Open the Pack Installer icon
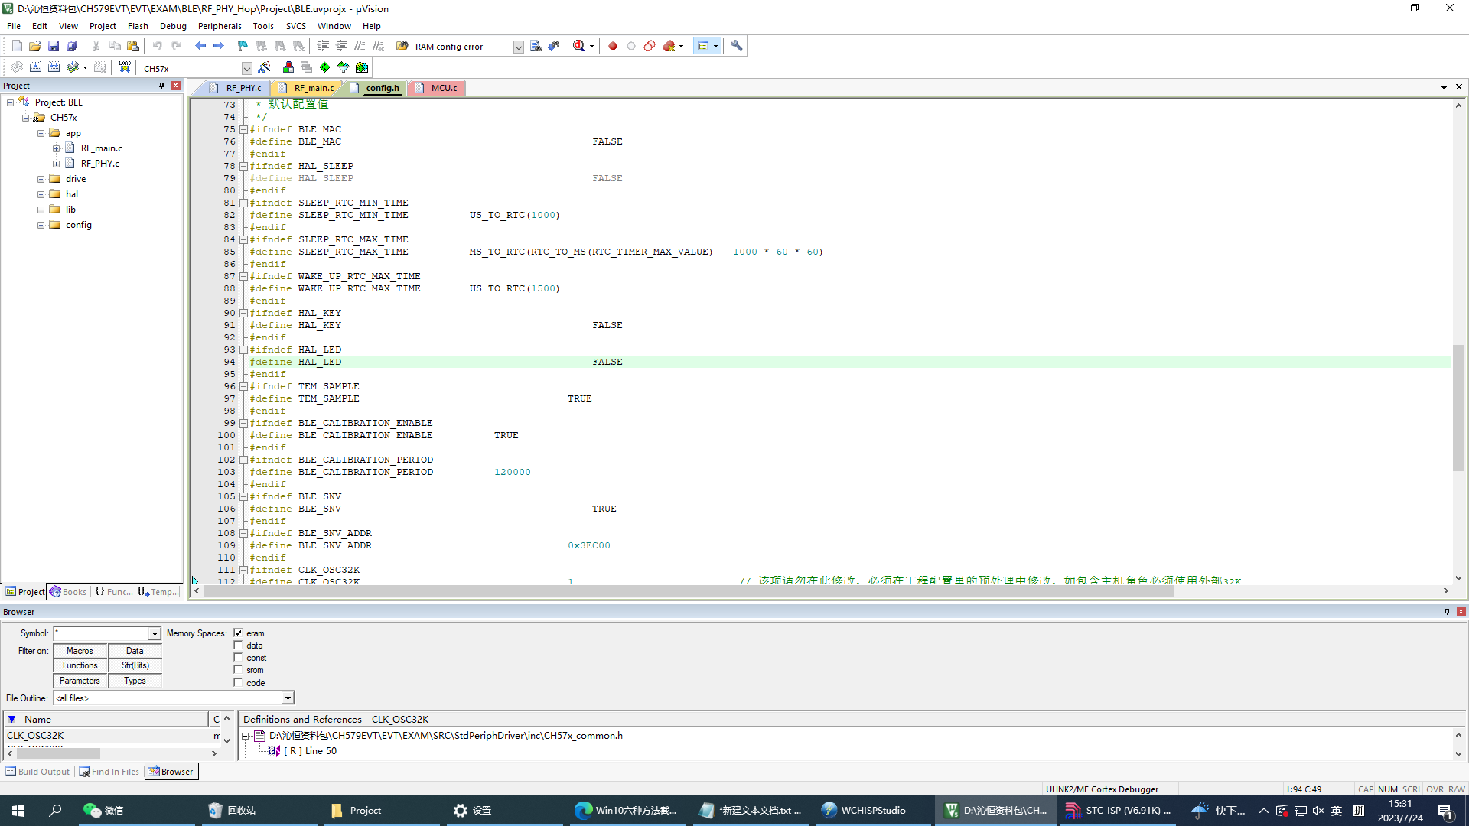Image resolution: width=1469 pixels, height=826 pixels. tap(362, 67)
